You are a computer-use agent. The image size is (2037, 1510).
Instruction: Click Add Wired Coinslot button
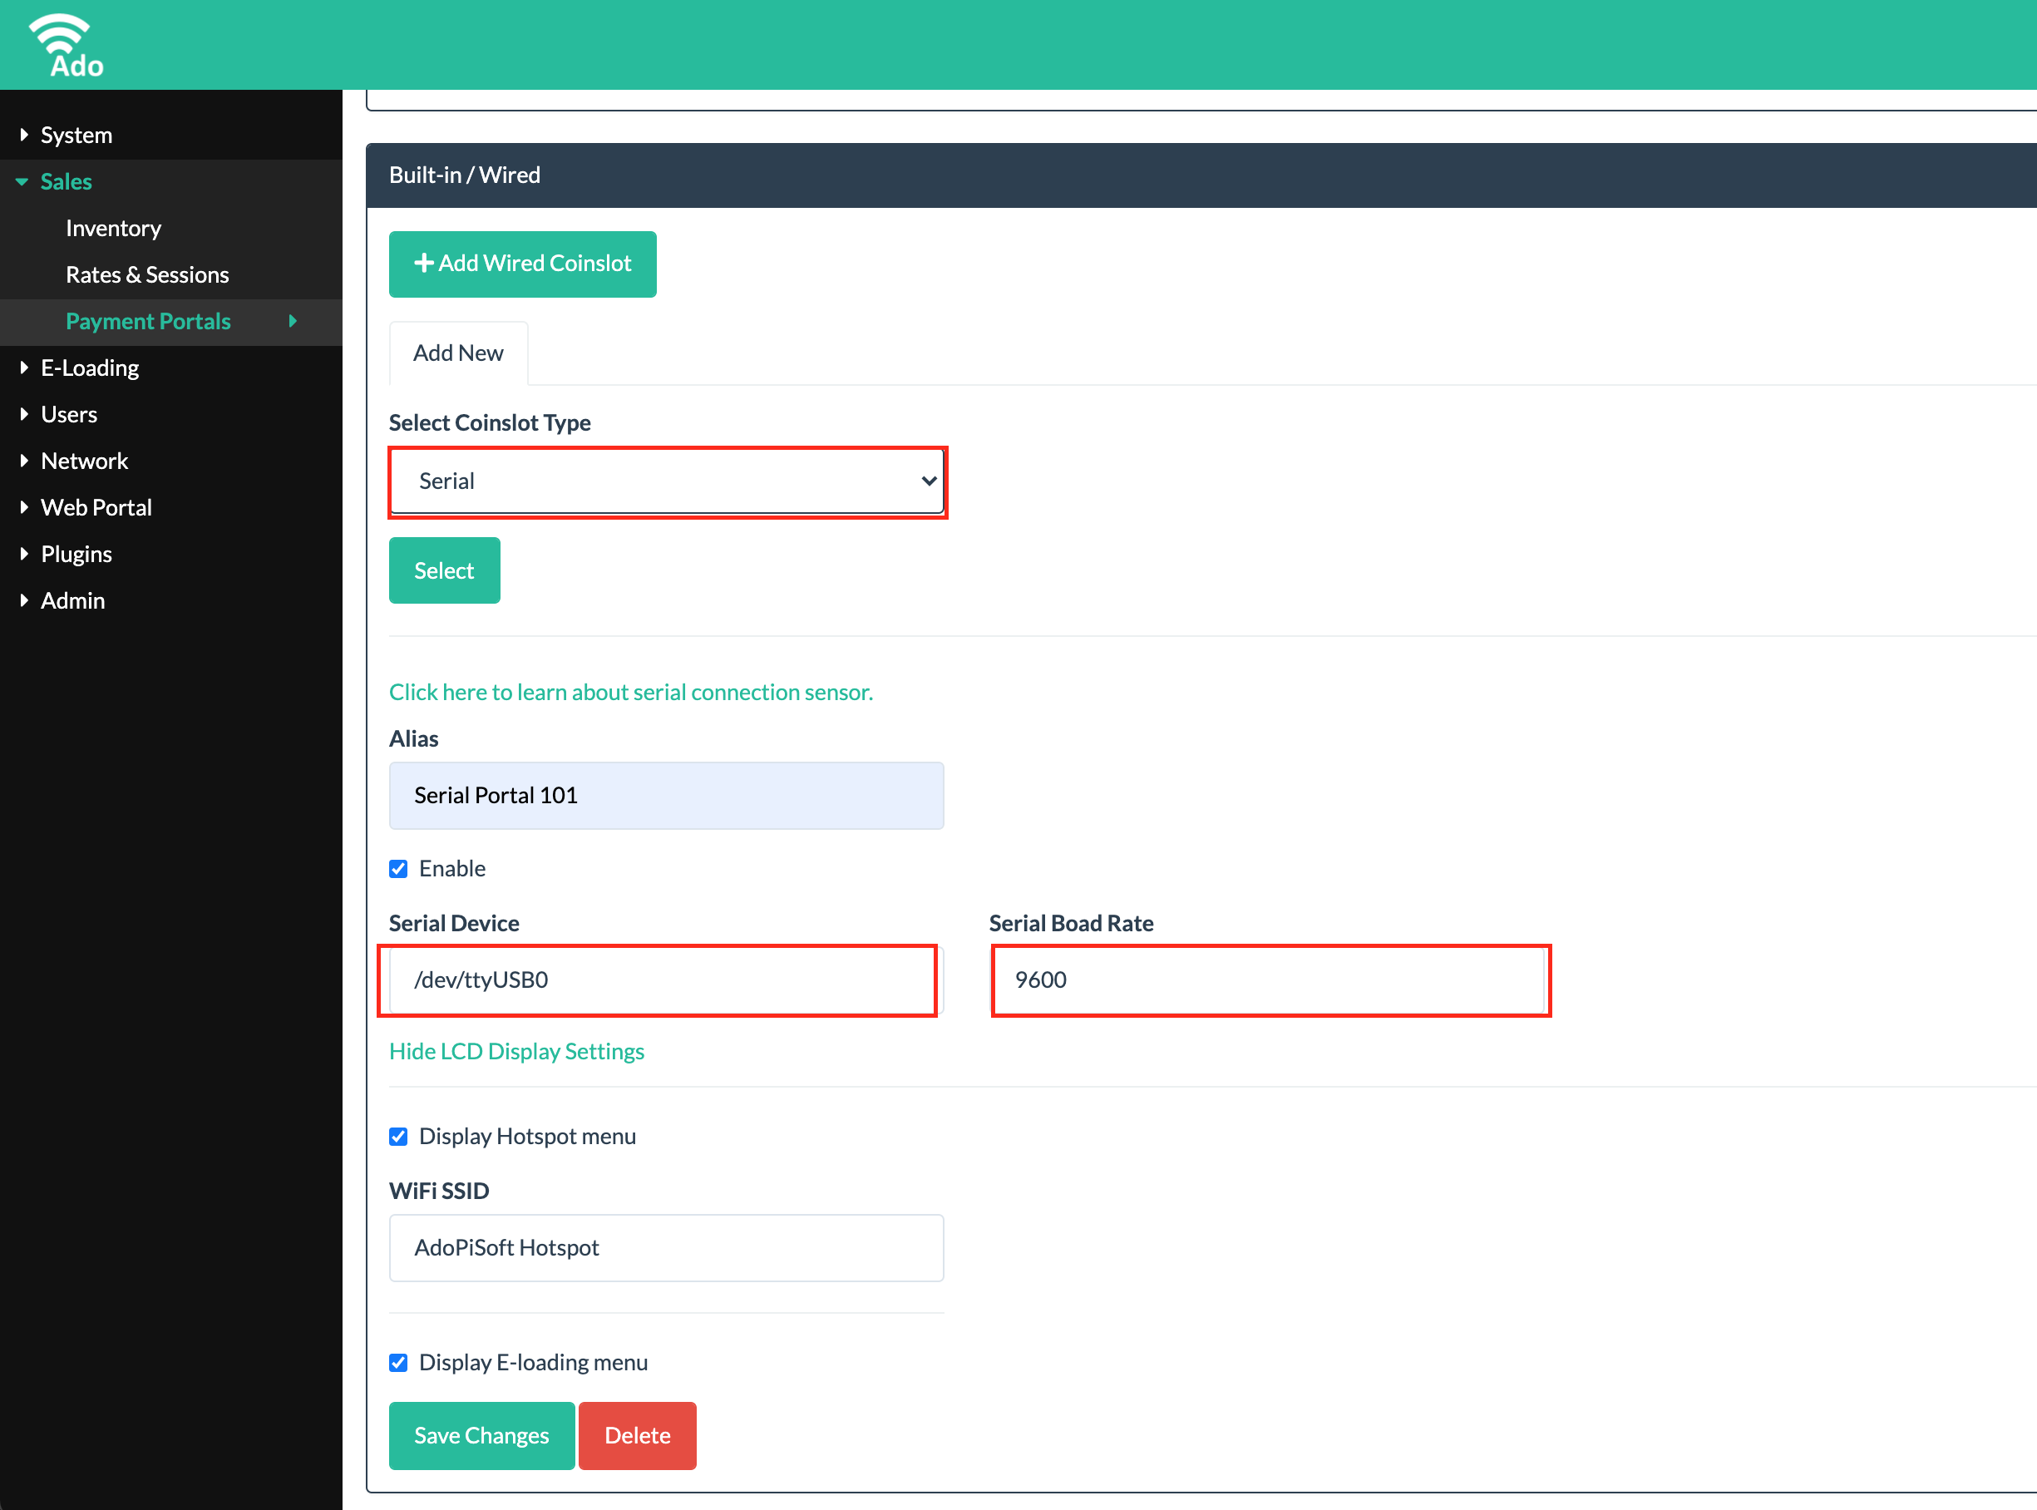point(521,264)
